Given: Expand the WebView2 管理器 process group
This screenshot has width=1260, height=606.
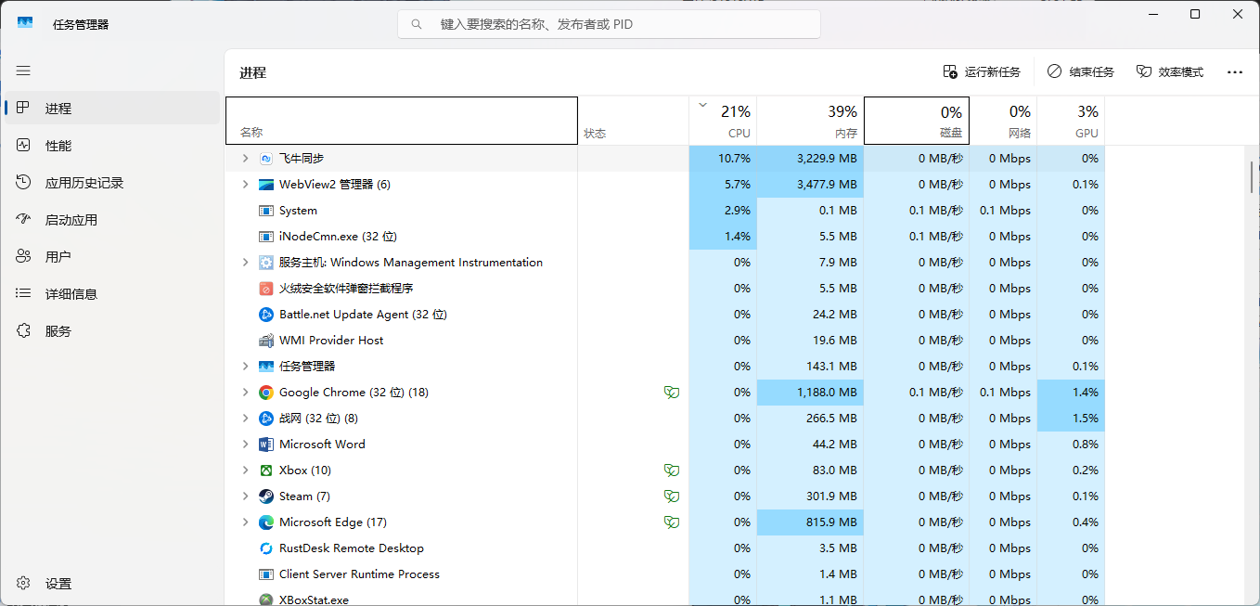Looking at the screenshot, I should (245, 185).
